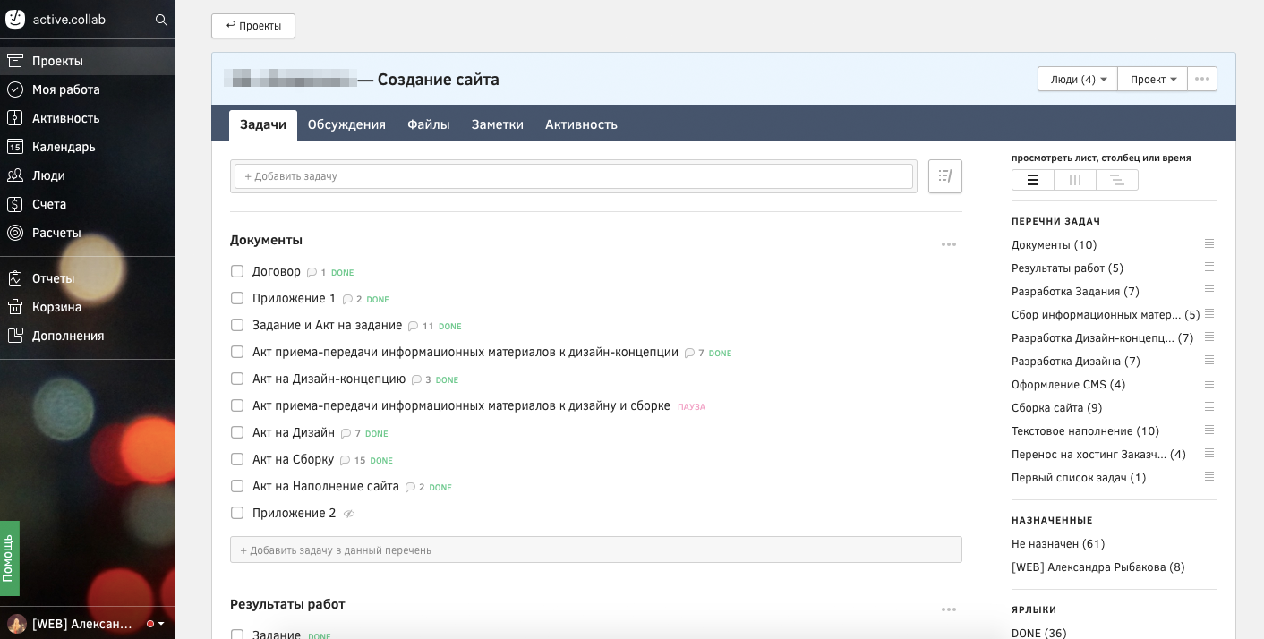Image resolution: width=1264 pixels, height=639 pixels.
Task: Click Добавить задачу в данный перечень field
Action: pos(595,550)
